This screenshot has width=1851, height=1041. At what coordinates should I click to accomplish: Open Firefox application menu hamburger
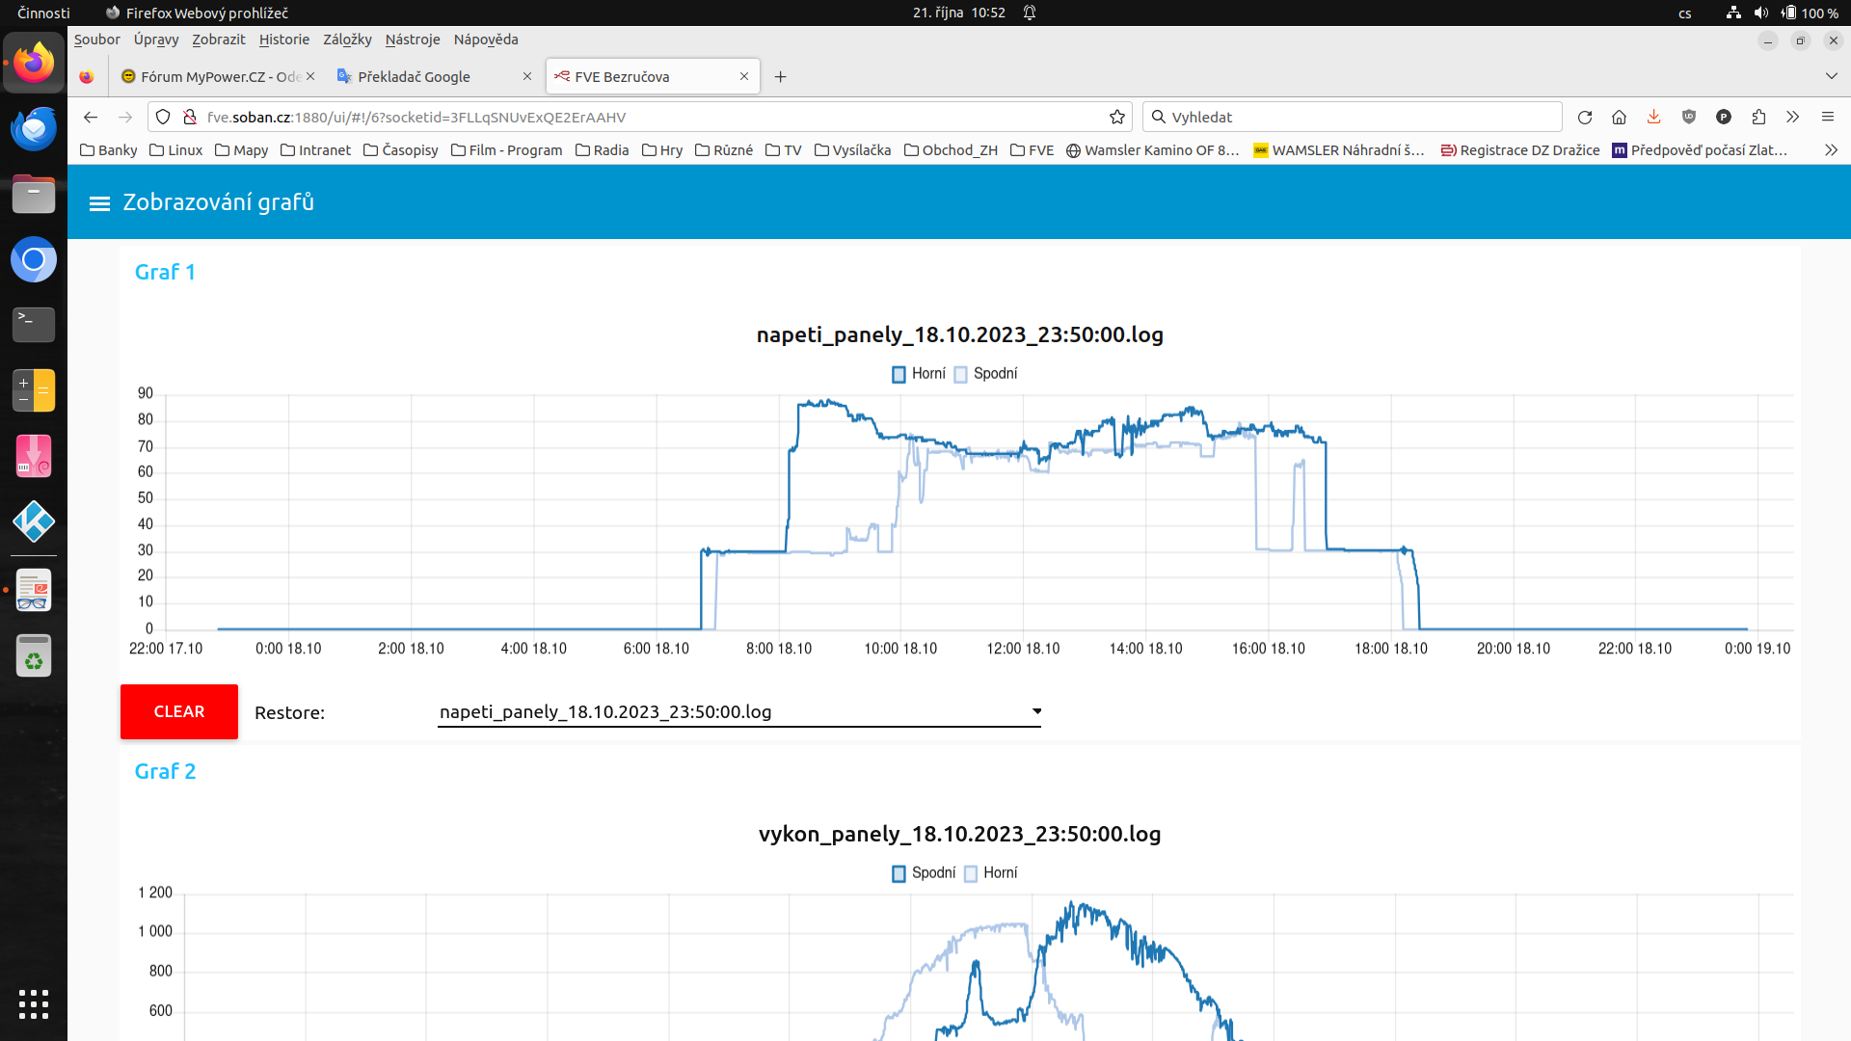pyautogui.click(x=1827, y=118)
